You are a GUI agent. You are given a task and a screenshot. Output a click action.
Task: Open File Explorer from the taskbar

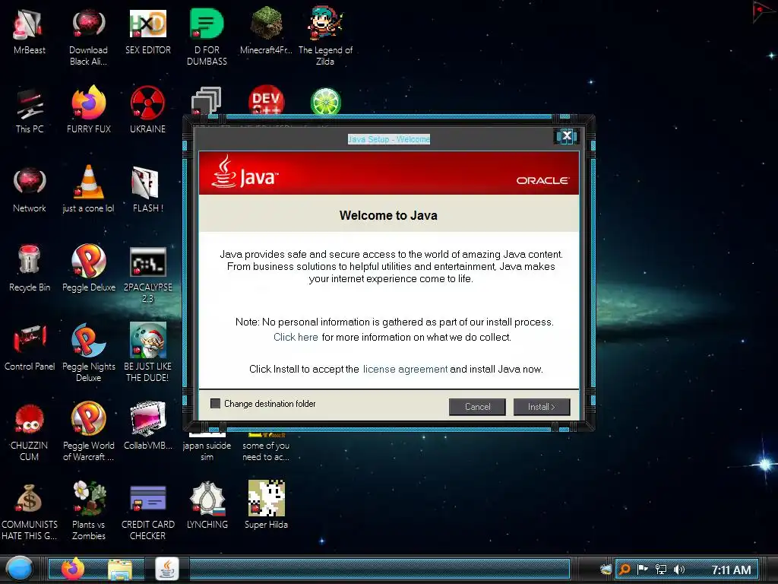[119, 570]
